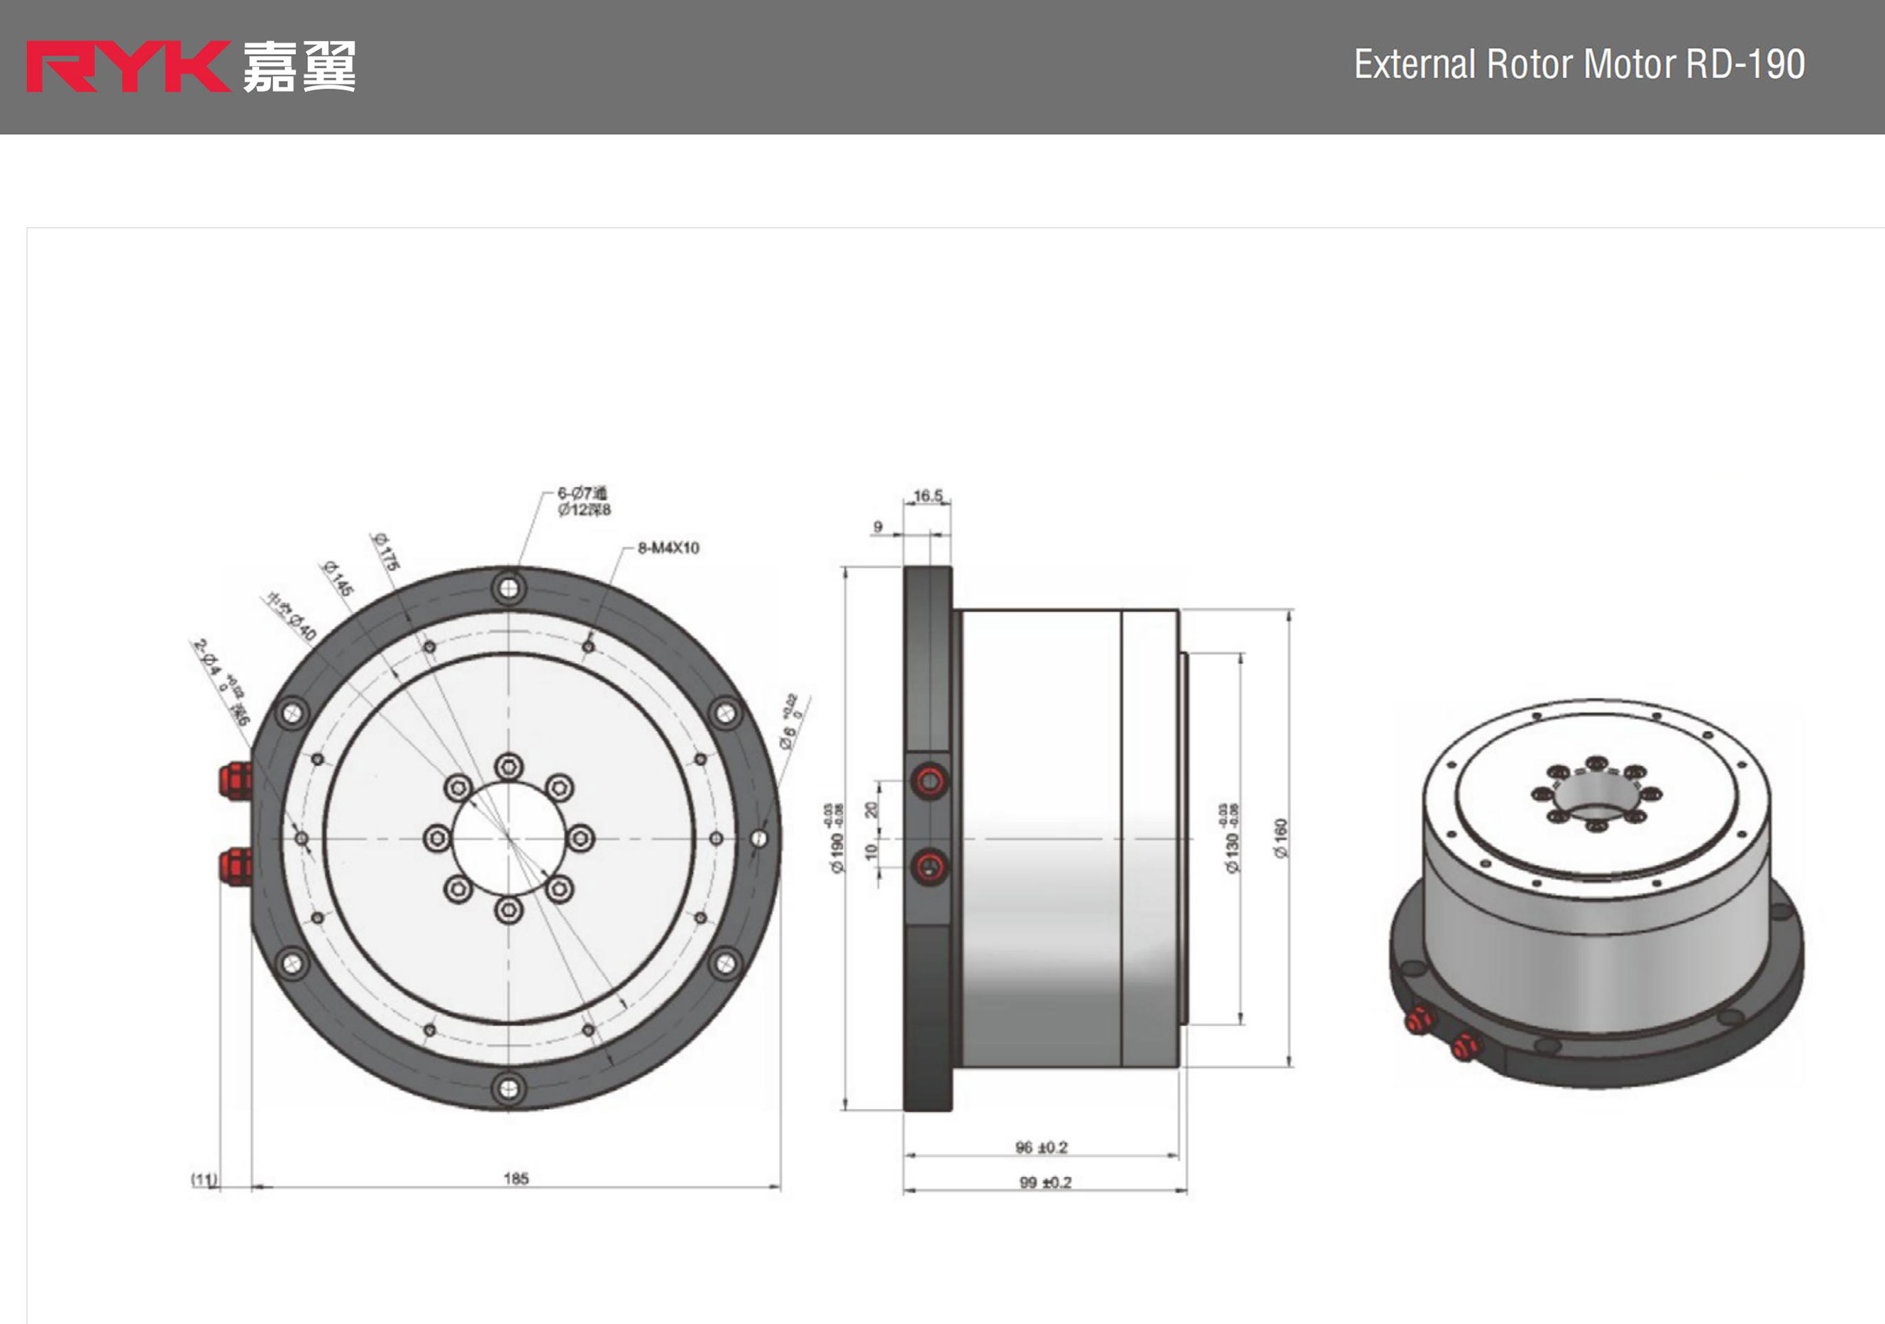Click the Ø160 diameter label
Screen dimensions: 1885x1324
pyautogui.click(x=1281, y=838)
